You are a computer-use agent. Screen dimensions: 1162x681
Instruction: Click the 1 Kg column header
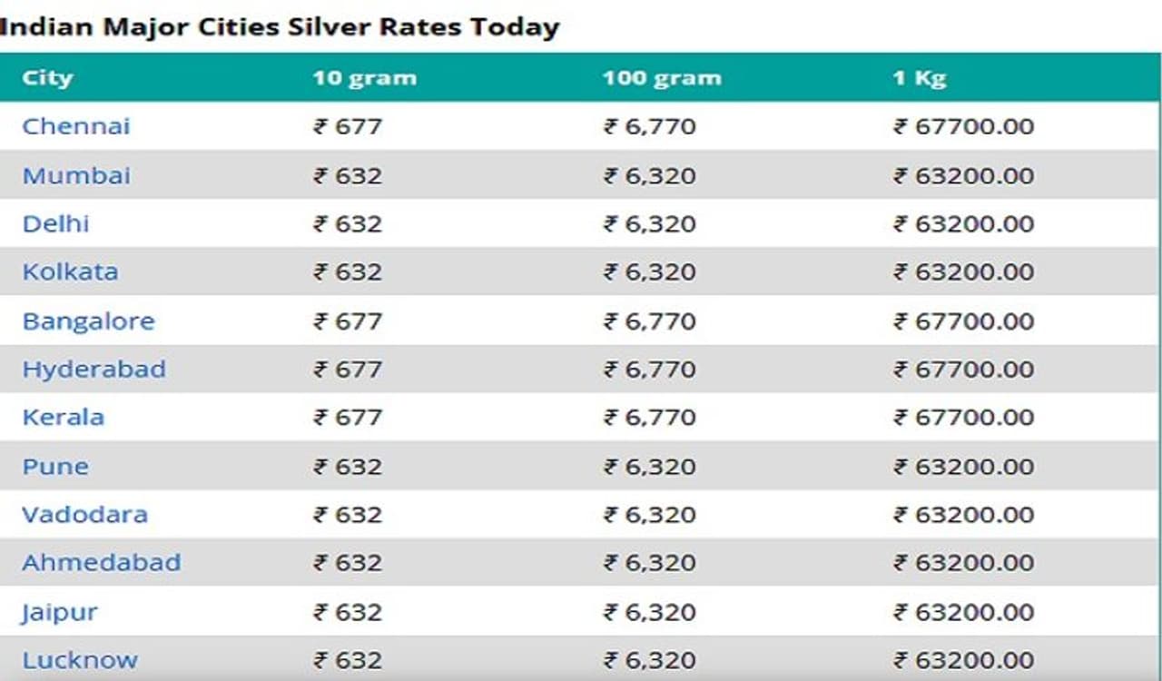pos(919,78)
